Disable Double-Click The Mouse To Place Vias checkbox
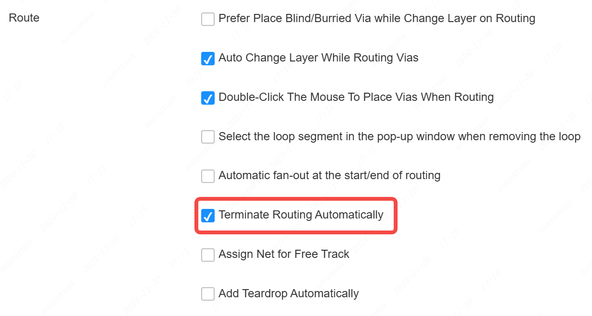The width and height of the screenshot is (592, 316). [208, 98]
